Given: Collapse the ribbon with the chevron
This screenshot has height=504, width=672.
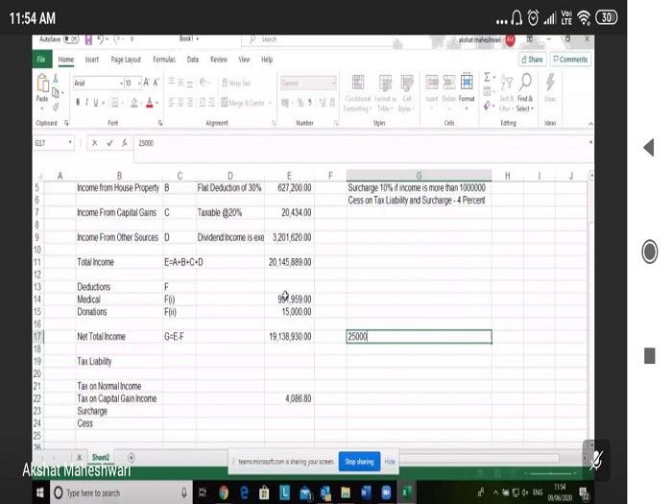Looking at the screenshot, I should tap(590, 124).
